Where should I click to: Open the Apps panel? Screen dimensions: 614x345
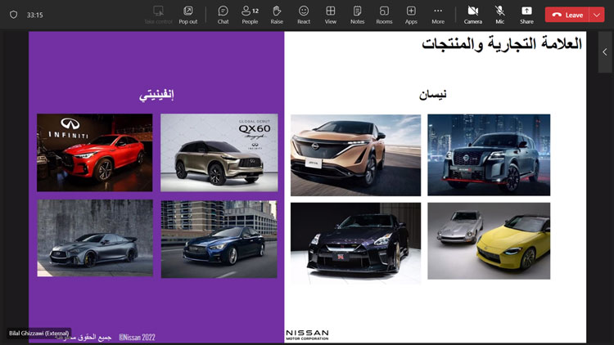point(411,14)
